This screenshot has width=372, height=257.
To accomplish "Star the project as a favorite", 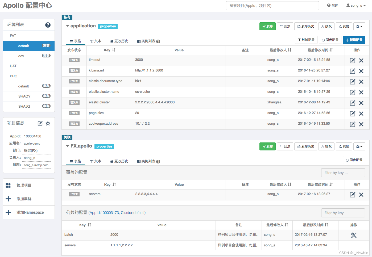I will click(48, 123).
